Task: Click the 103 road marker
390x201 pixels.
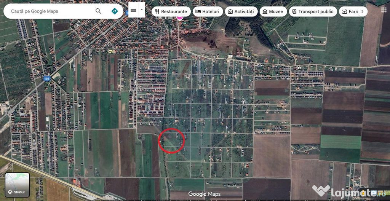Action: tap(46, 78)
